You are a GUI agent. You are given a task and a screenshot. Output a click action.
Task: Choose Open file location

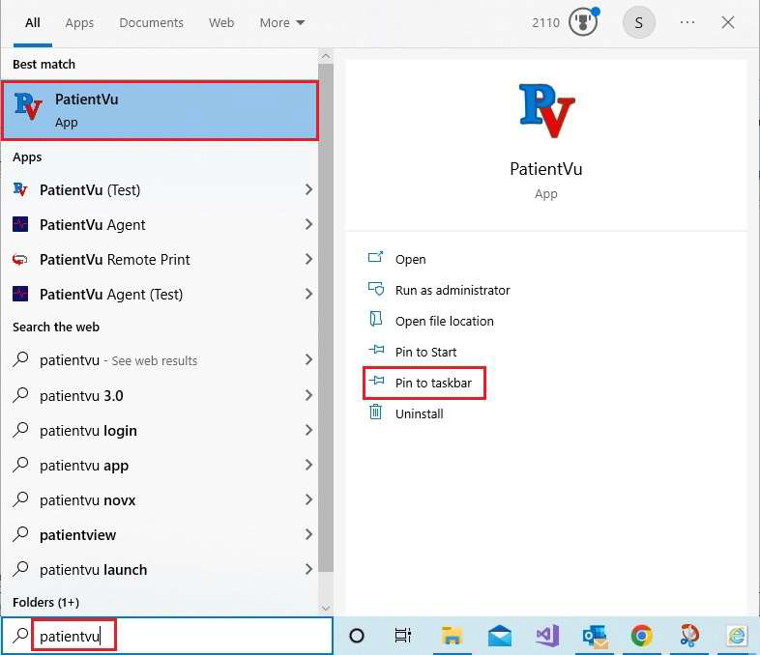[x=445, y=321]
